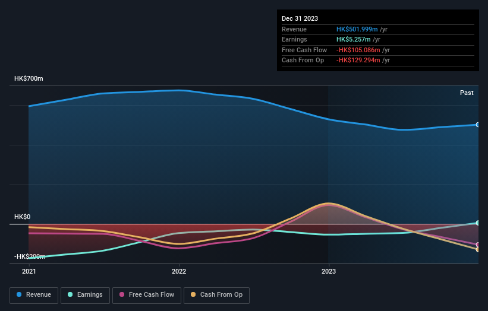The image size is (488, 311).
Task: Click the -HK$200m y-axis label
Action: [x=30, y=256]
